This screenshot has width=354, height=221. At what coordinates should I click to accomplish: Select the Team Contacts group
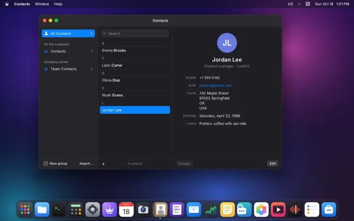pyautogui.click(x=68, y=69)
